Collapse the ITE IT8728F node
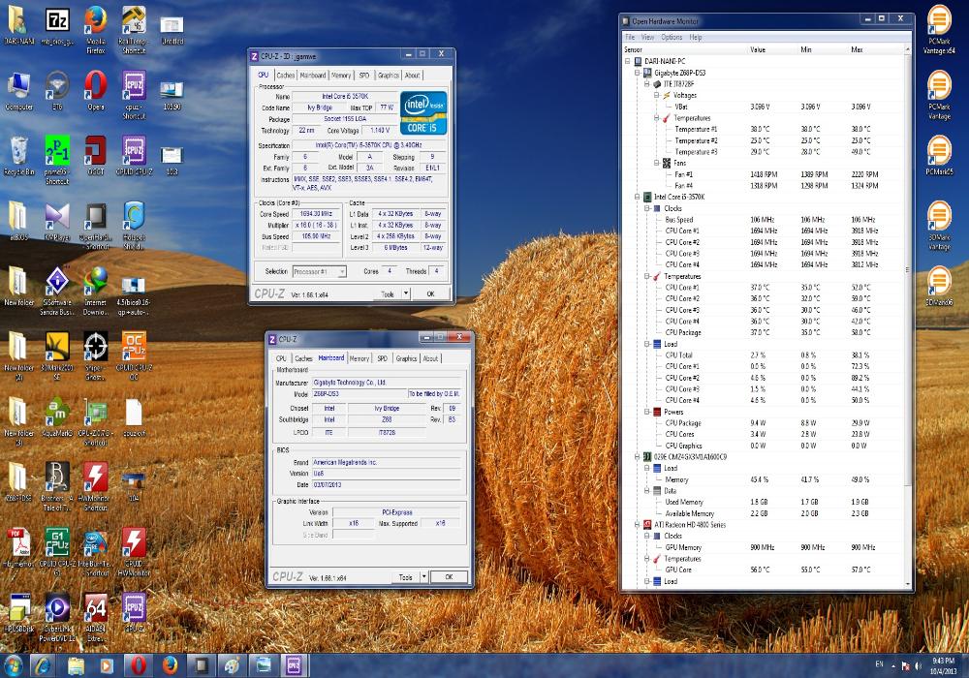 click(647, 84)
